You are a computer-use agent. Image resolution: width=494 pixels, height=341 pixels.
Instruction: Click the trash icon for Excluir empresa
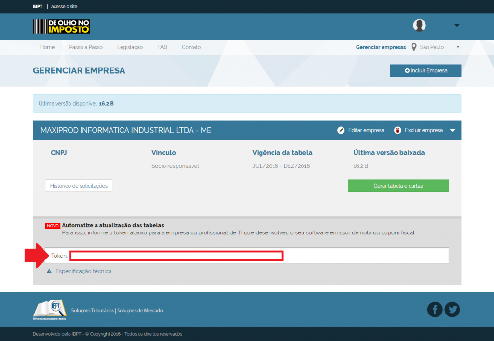(x=398, y=130)
